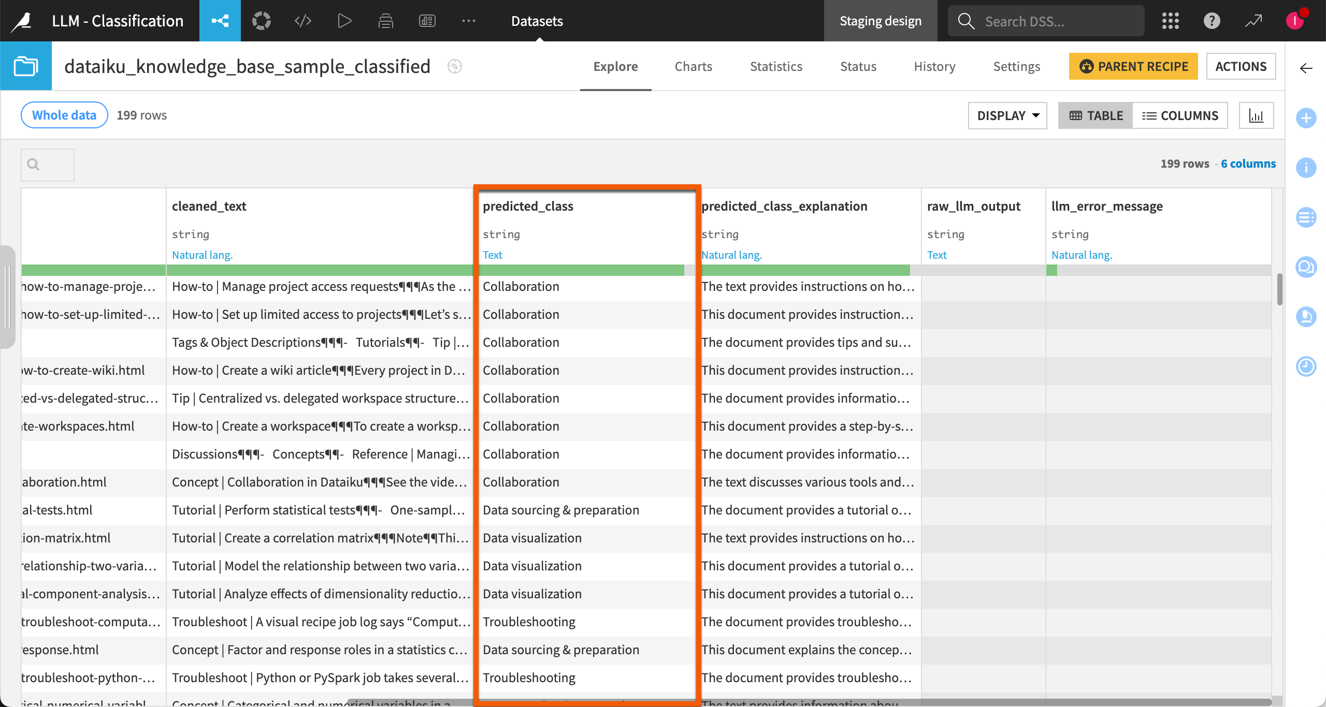Open the schema list icon on right sidebar
Screen dimensions: 1326x707
click(x=1306, y=217)
